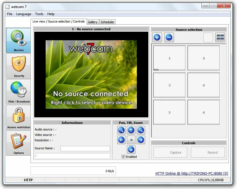Select source slot 2
Viewport: 237px width, 189px height.
(x=204, y=58)
